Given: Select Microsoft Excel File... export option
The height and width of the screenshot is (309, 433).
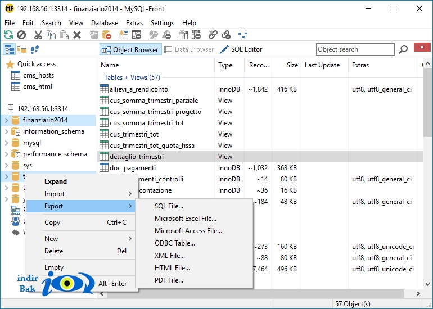Looking at the screenshot, I should (x=194, y=219).
